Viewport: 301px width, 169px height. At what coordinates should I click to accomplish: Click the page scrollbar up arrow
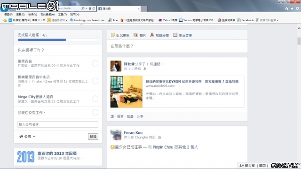pos(299,28)
